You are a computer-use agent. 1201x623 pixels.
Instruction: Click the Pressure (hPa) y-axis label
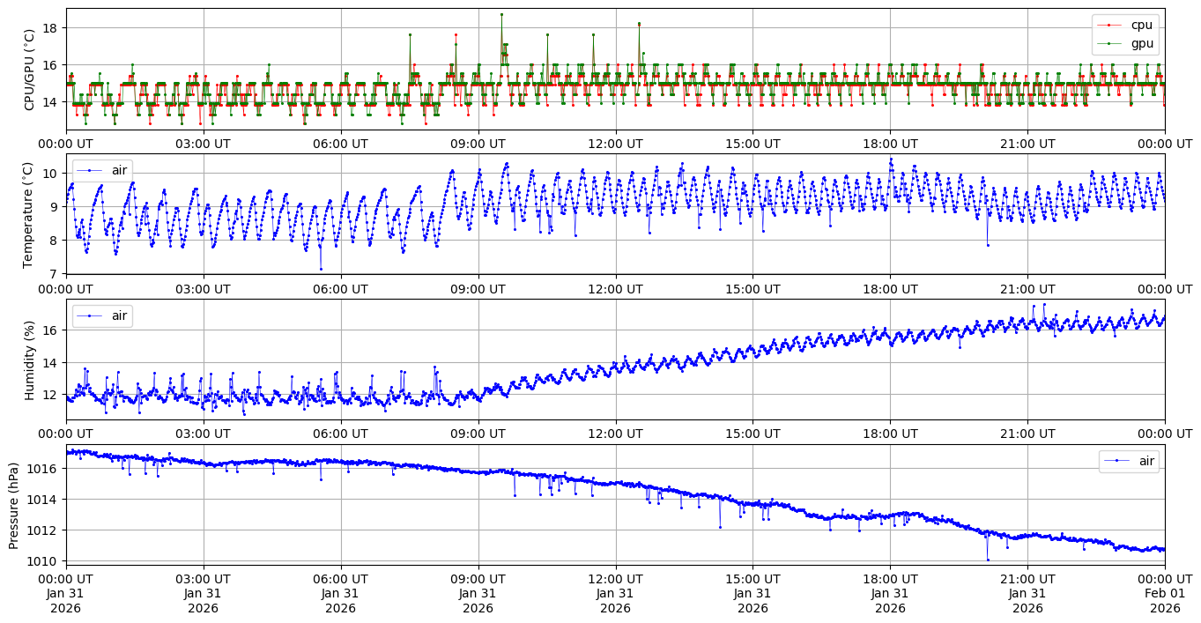(x=14, y=505)
